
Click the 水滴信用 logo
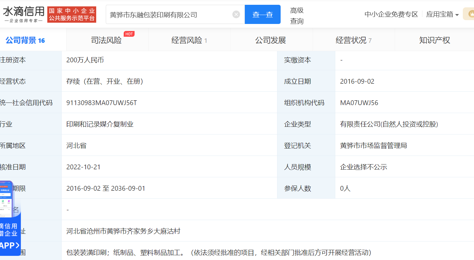[23, 14]
